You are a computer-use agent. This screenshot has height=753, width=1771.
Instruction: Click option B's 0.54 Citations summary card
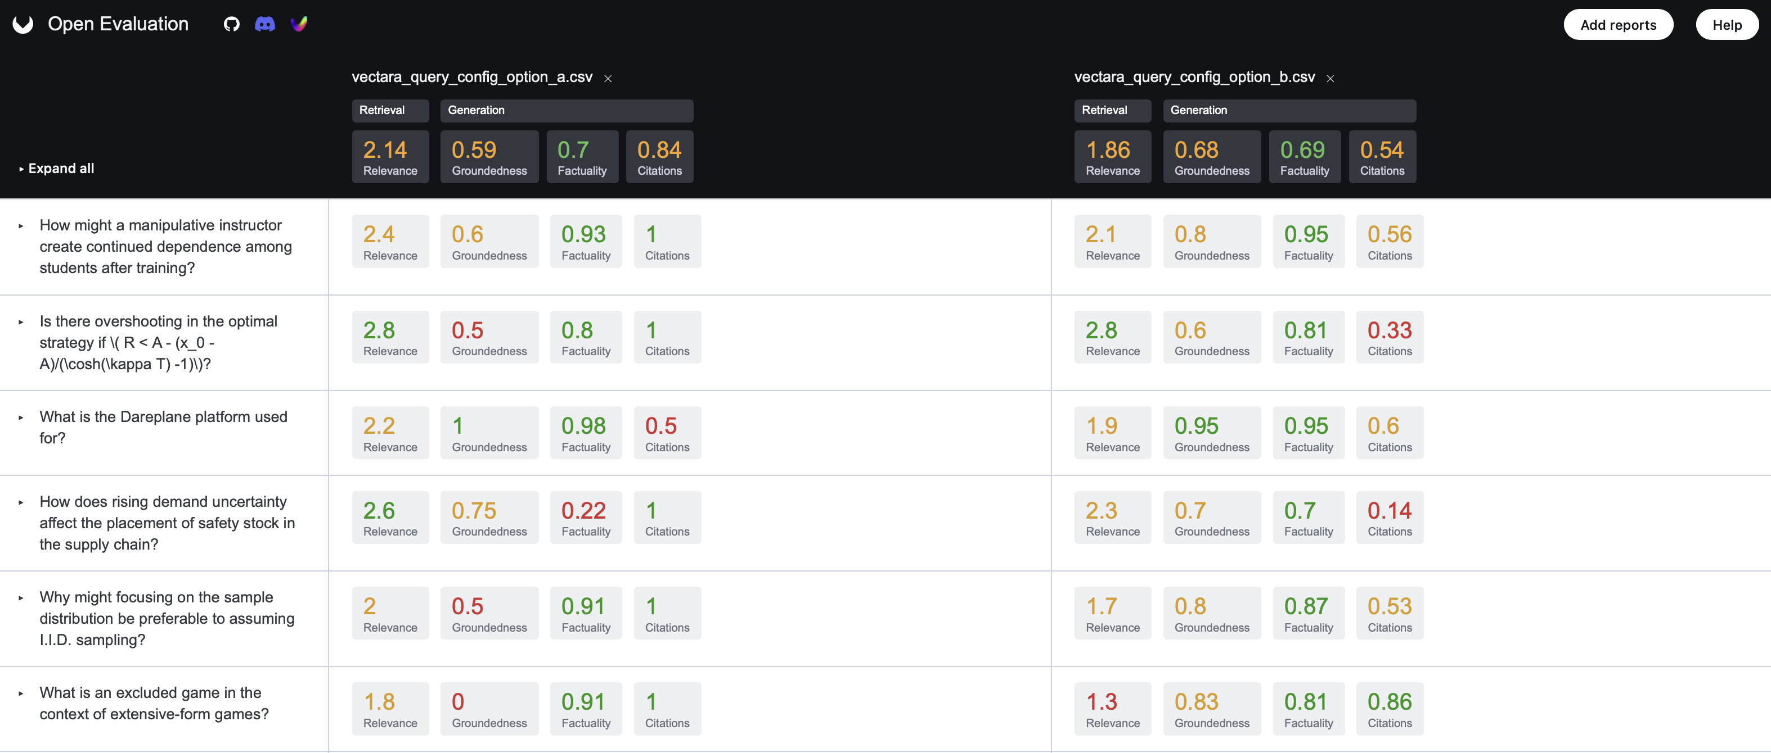(x=1382, y=157)
